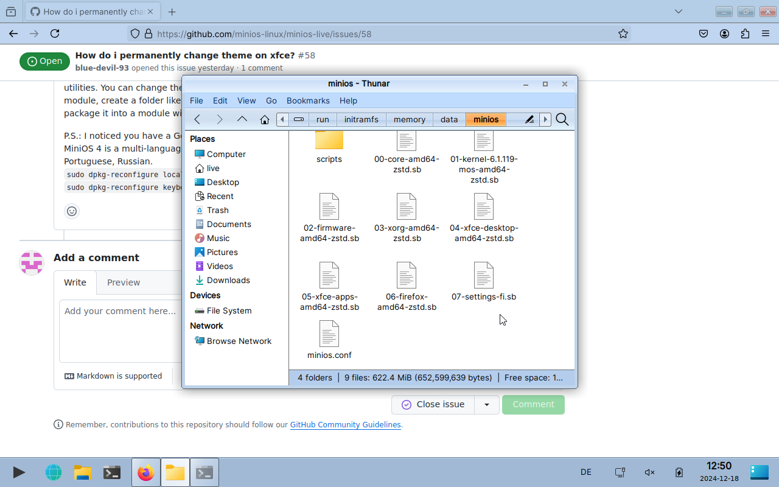Go forward in Thunar history
This screenshot has height=487, width=779.
click(220, 119)
